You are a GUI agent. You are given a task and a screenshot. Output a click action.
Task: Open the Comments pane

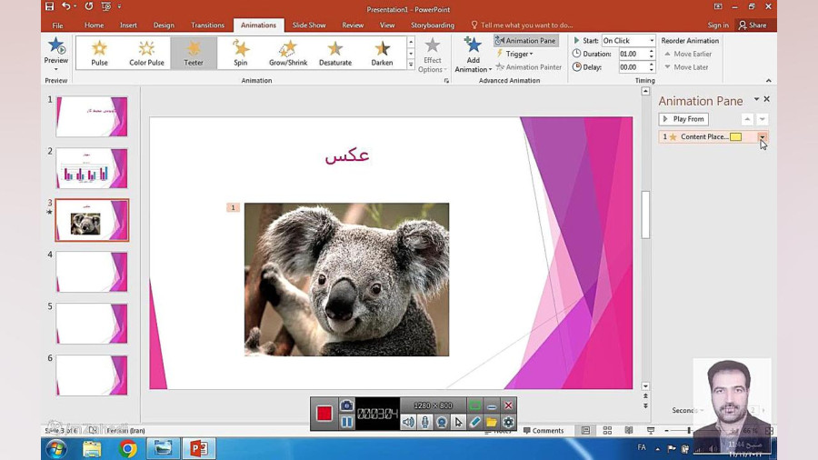pos(544,430)
